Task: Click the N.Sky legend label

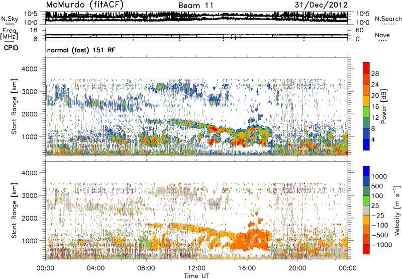Action: click(x=10, y=19)
